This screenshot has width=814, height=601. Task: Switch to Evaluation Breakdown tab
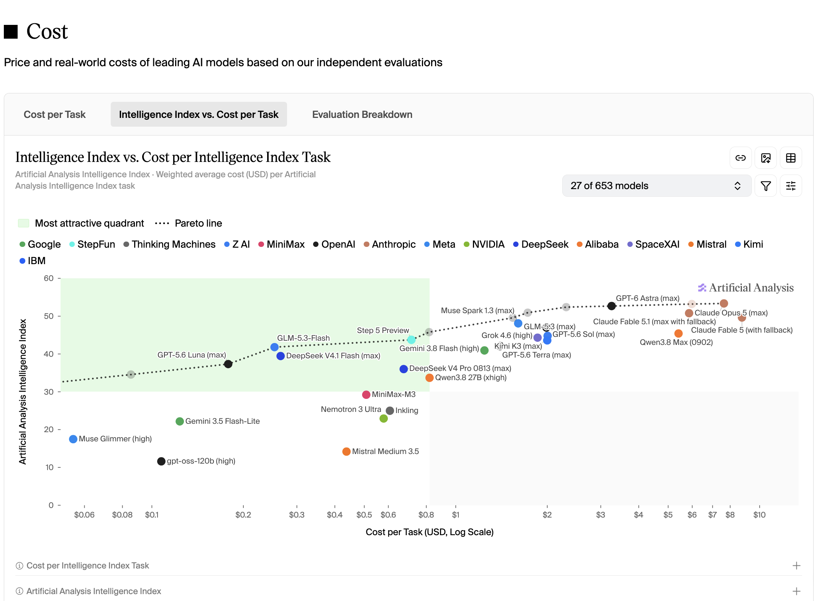point(362,114)
